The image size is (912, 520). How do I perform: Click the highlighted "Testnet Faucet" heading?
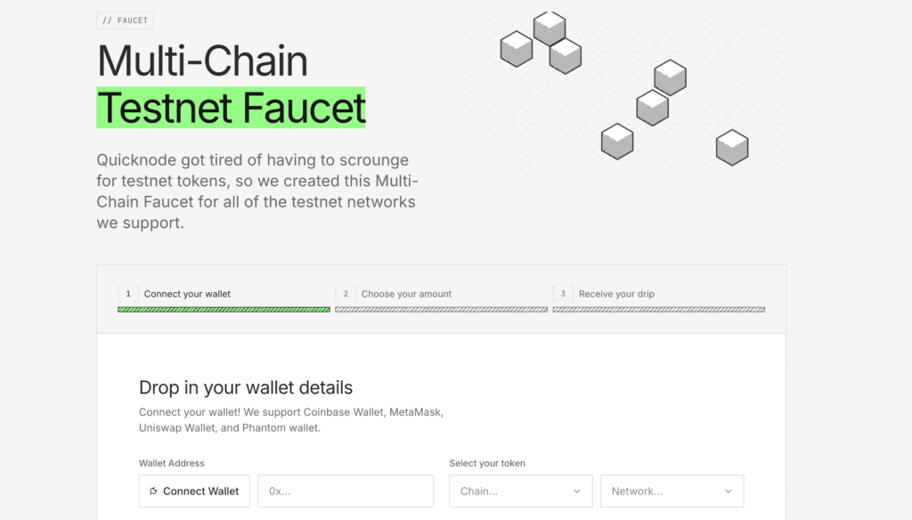click(231, 108)
